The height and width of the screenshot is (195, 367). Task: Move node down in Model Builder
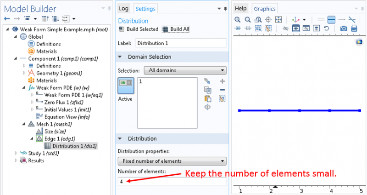(56, 19)
